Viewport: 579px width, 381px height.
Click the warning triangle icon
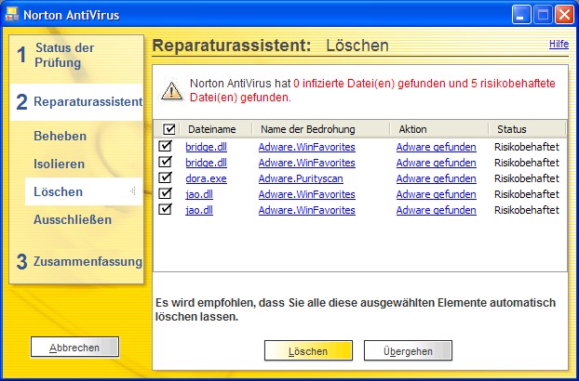(171, 91)
